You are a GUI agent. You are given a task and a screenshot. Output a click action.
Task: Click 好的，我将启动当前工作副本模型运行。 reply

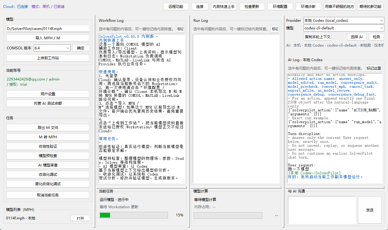(x=326, y=177)
